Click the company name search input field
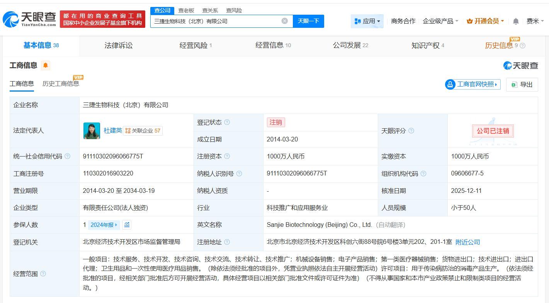This screenshot has width=549, height=303. [x=214, y=21]
